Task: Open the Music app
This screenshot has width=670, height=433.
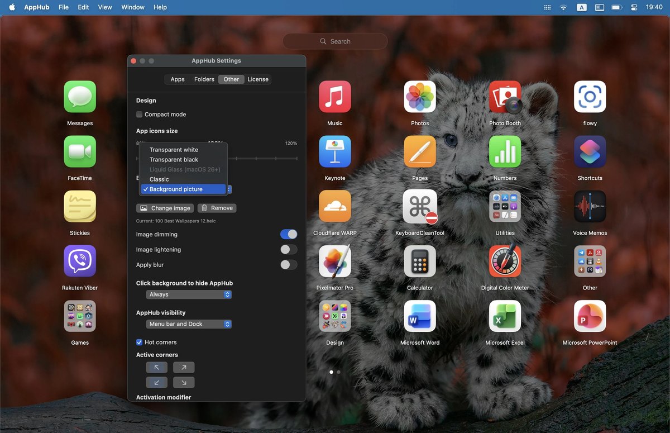Action: tap(335, 96)
